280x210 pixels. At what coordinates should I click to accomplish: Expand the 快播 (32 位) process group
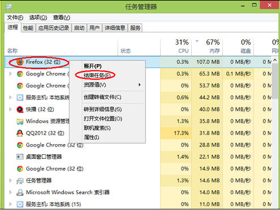(10, 109)
